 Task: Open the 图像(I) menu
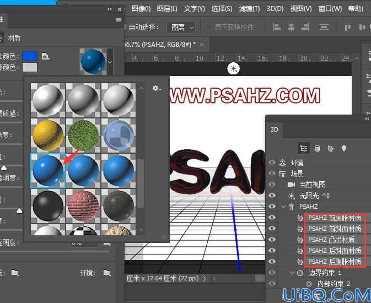coord(141,9)
